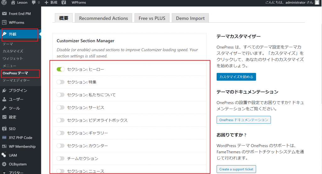Click the WPForms sidebar form icon
This screenshot has width=322, height=174.
[x=4, y=22]
